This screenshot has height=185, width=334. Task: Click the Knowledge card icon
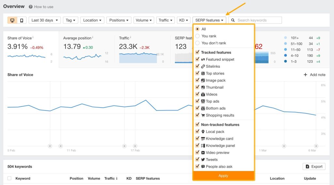203,139
